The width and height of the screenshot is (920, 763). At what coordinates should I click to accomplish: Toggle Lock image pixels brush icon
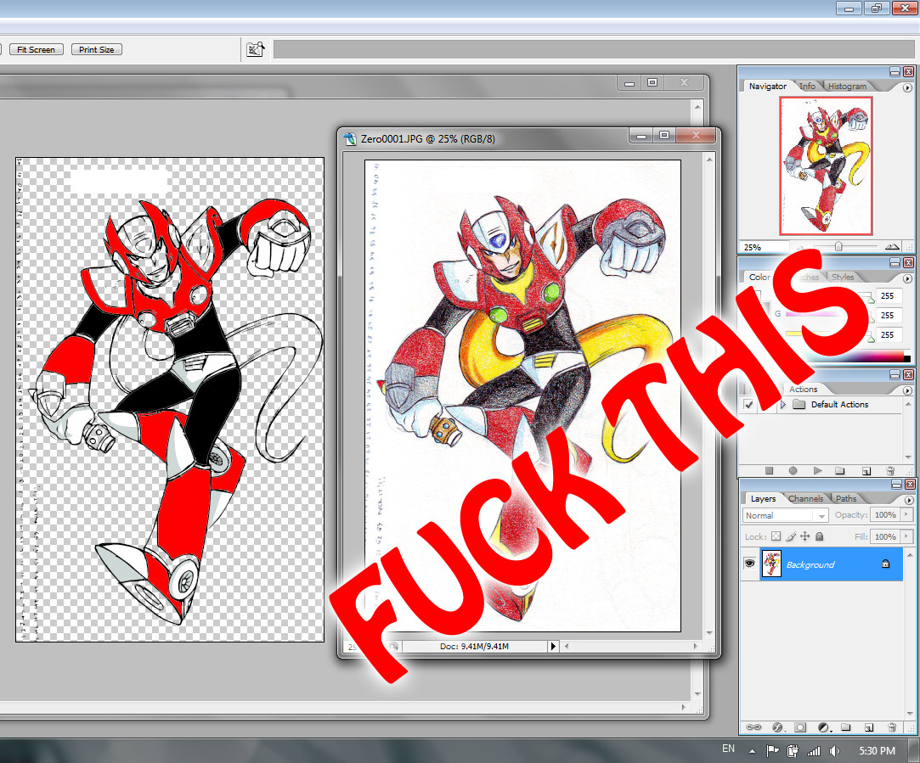pyautogui.click(x=791, y=536)
